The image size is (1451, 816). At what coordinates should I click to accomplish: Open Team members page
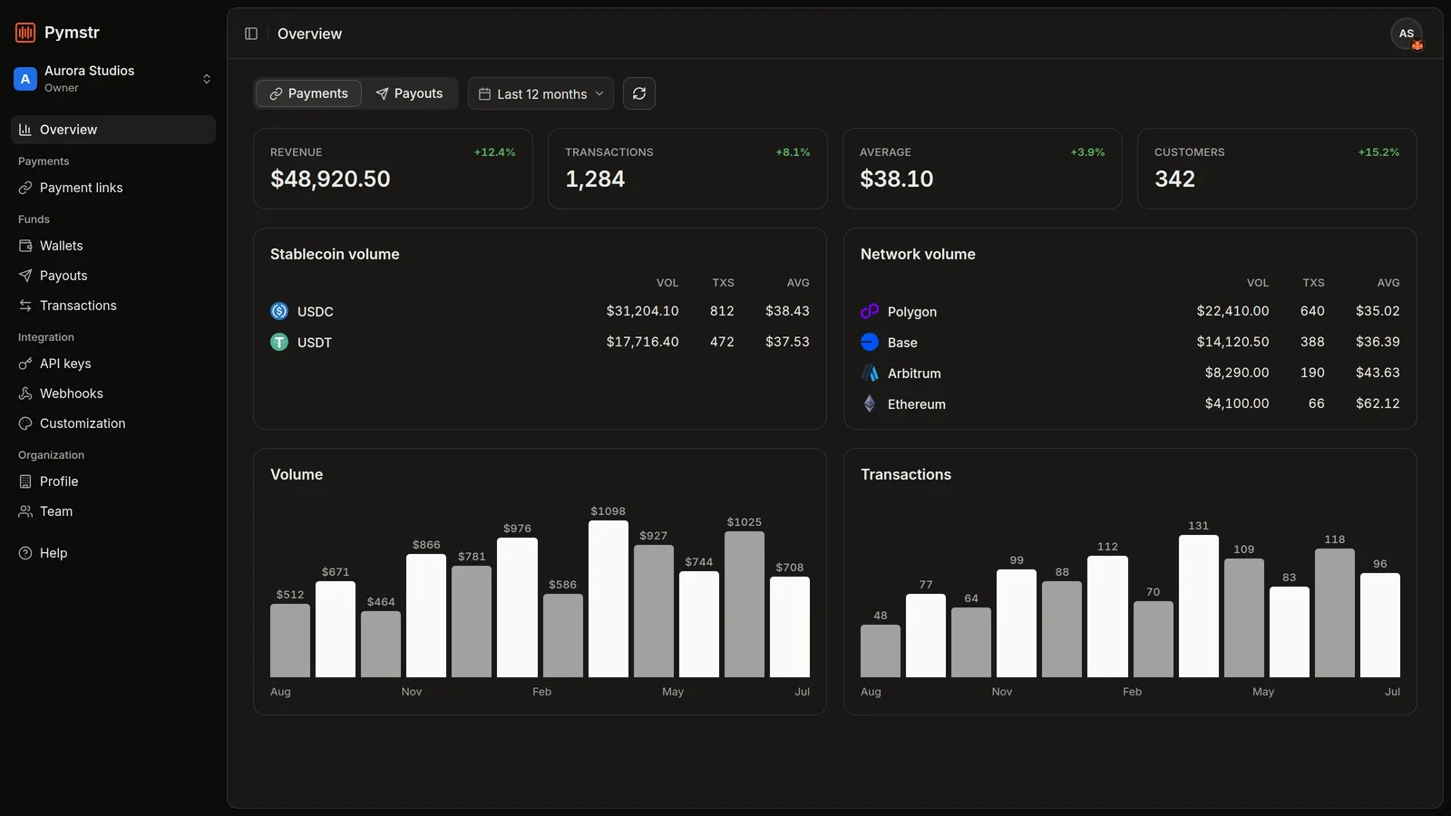tap(113, 511)
